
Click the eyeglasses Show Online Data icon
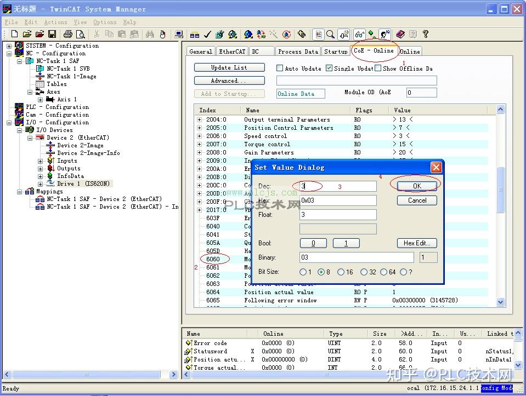tap(359, 35)
